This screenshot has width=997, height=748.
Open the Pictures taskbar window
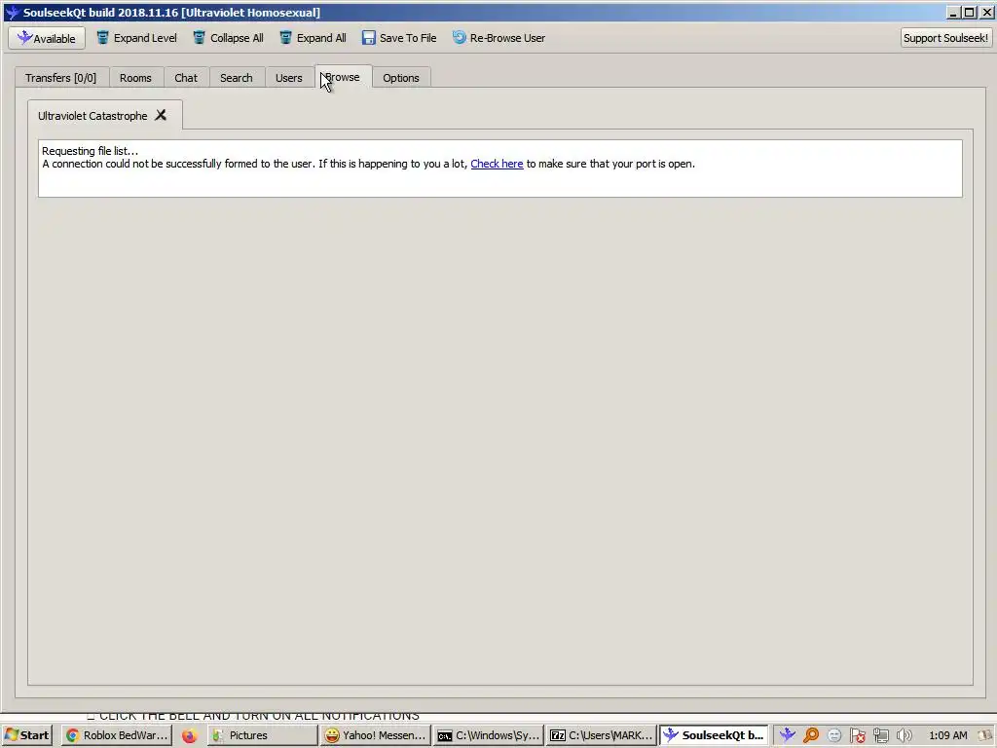[x=262, y=735]
